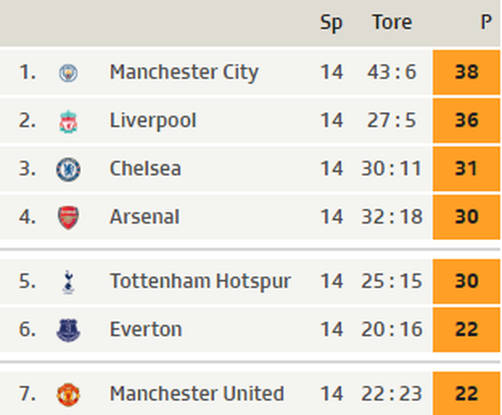Click the Manchester City club crest

point(68,72)
